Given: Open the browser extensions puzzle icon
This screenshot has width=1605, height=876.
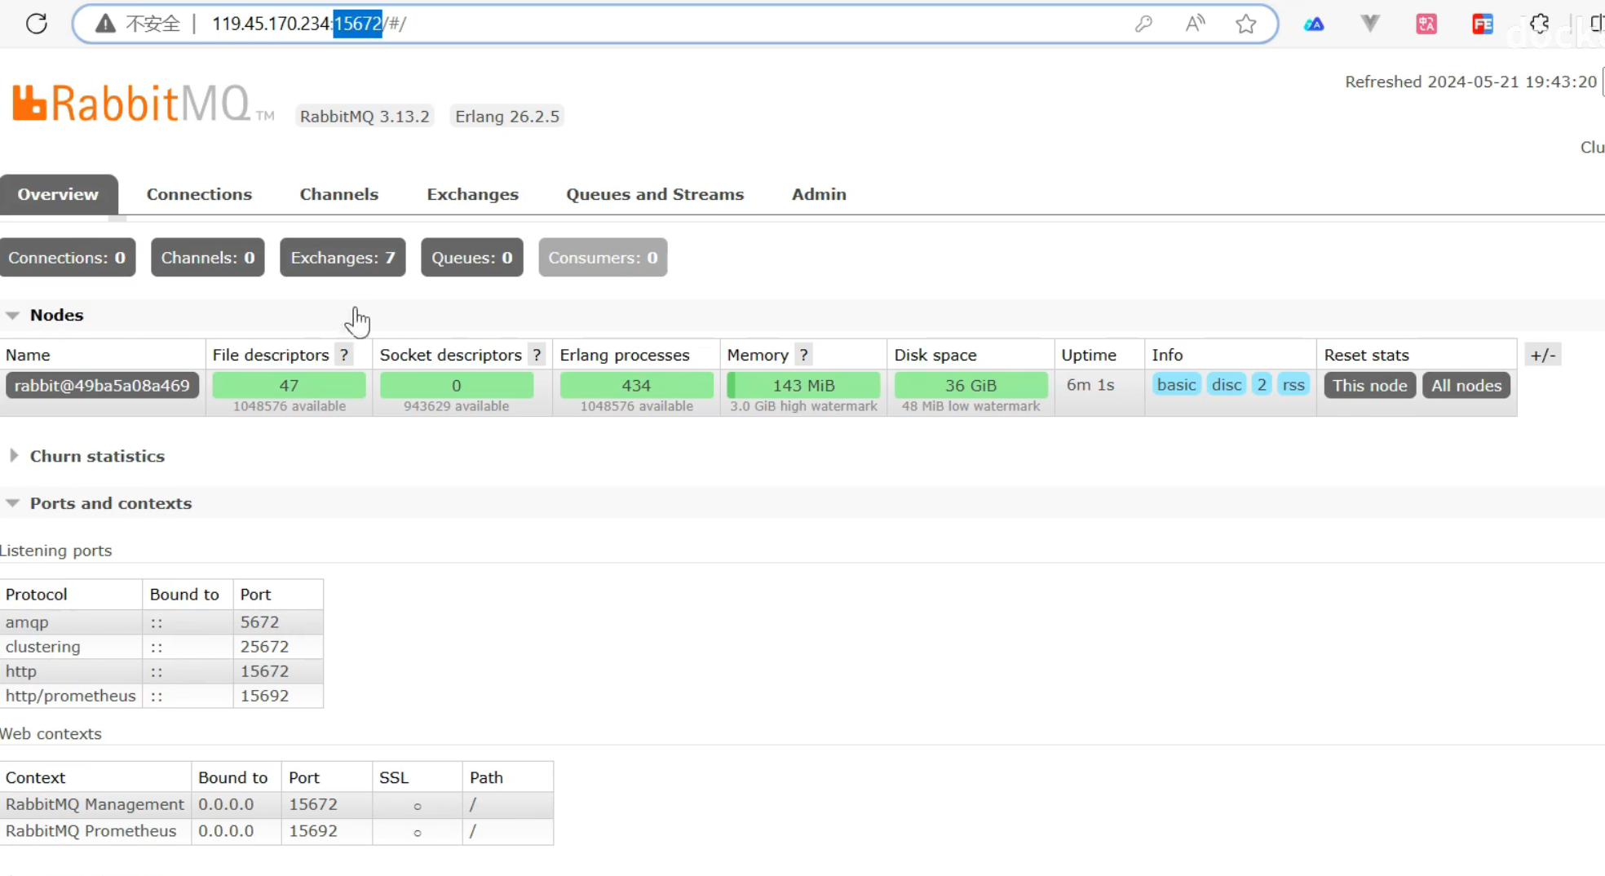Looking at the screenshot, I should click(1539, 24).
